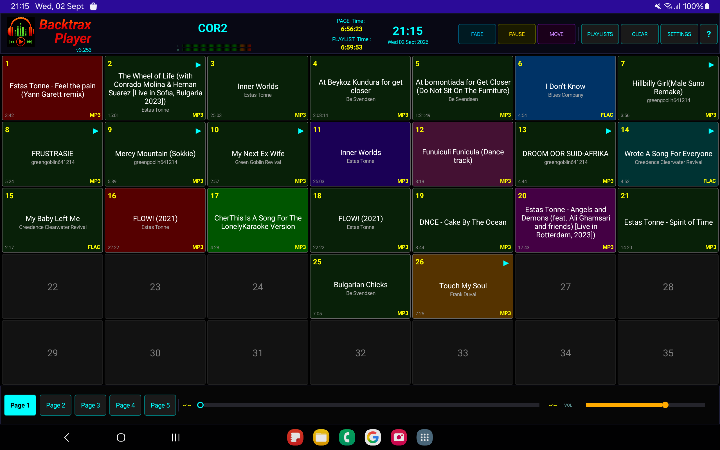The width and height of the screenshot is (720, 450).
Task: Play track 15 My Baby Left Me tile
Action: (52, 220)
